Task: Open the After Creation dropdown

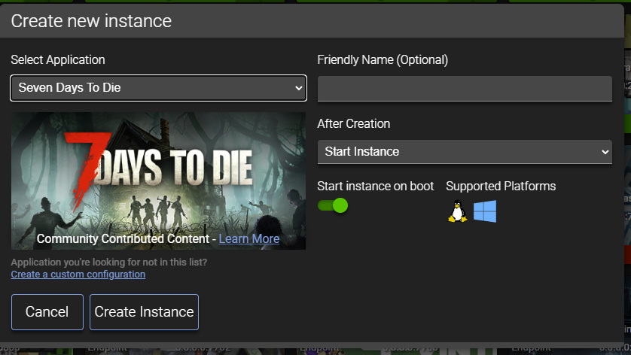Action: pyautogui.click(x=465, y=152)
